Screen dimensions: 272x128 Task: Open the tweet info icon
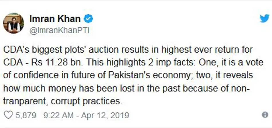click(265, 115)
